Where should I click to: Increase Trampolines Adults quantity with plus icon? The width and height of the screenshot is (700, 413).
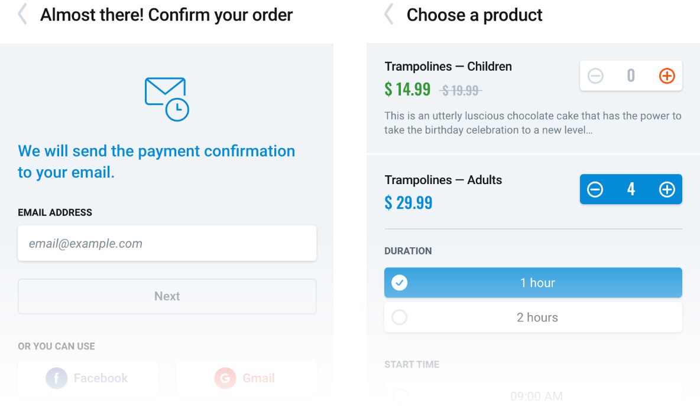(667, 189)
